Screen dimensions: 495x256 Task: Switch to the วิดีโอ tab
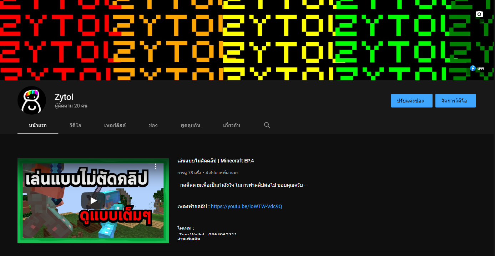point(75,125)
